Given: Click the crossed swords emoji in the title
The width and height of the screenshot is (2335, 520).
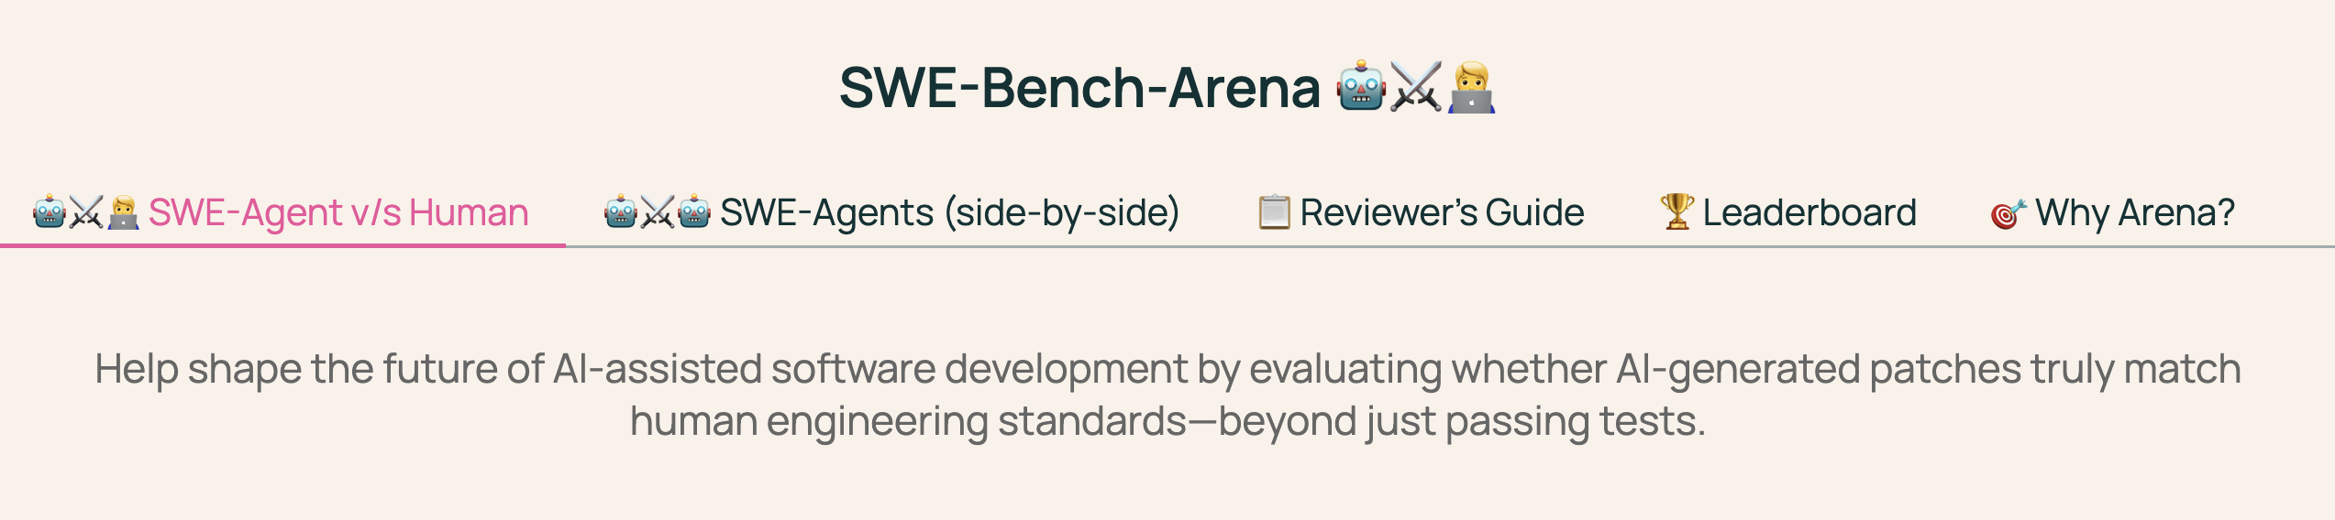Looking at the screenshot, I should tap(1415, 88).
